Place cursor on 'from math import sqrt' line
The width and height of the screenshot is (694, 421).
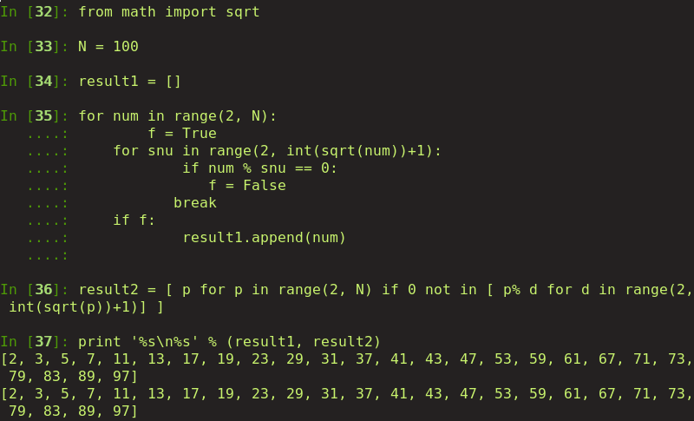pos(168,11)
